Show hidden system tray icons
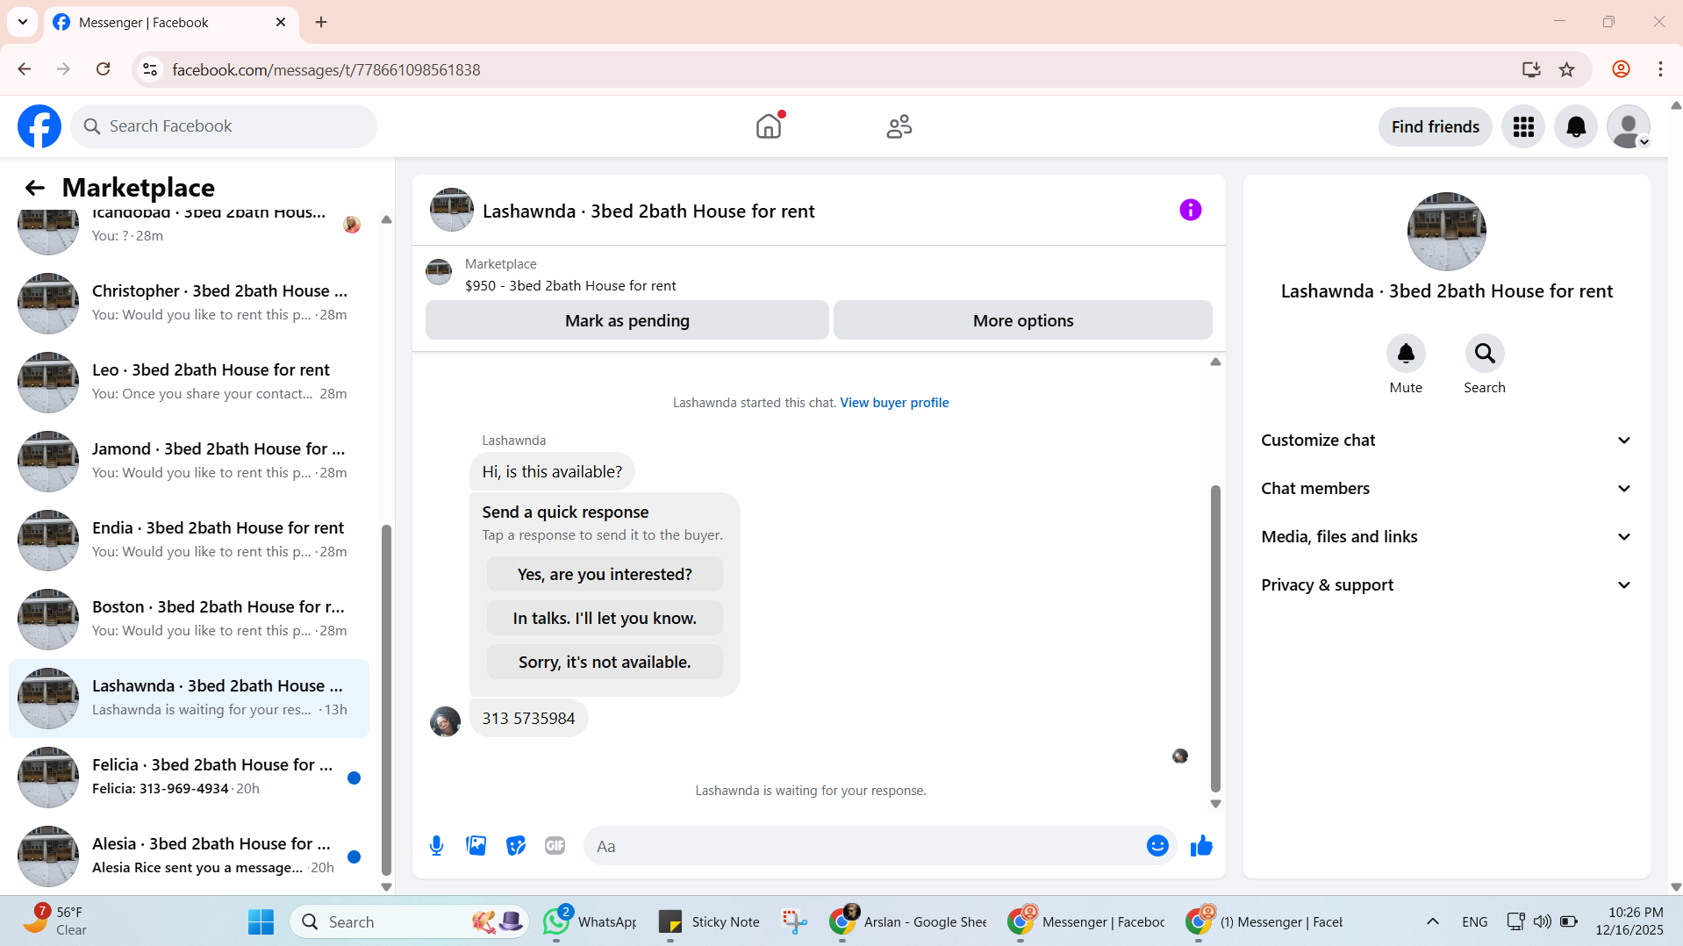1683x946 pixels. [x=1433, y=922]
